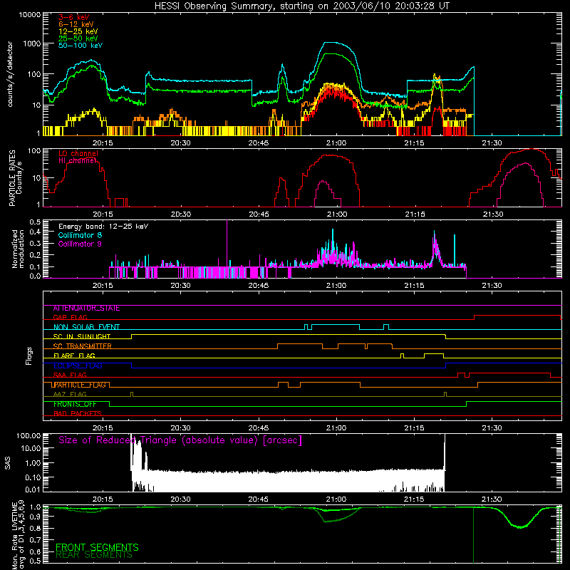Click the SAA_FLAG label

pyautogui.click(x=70, y=375)
